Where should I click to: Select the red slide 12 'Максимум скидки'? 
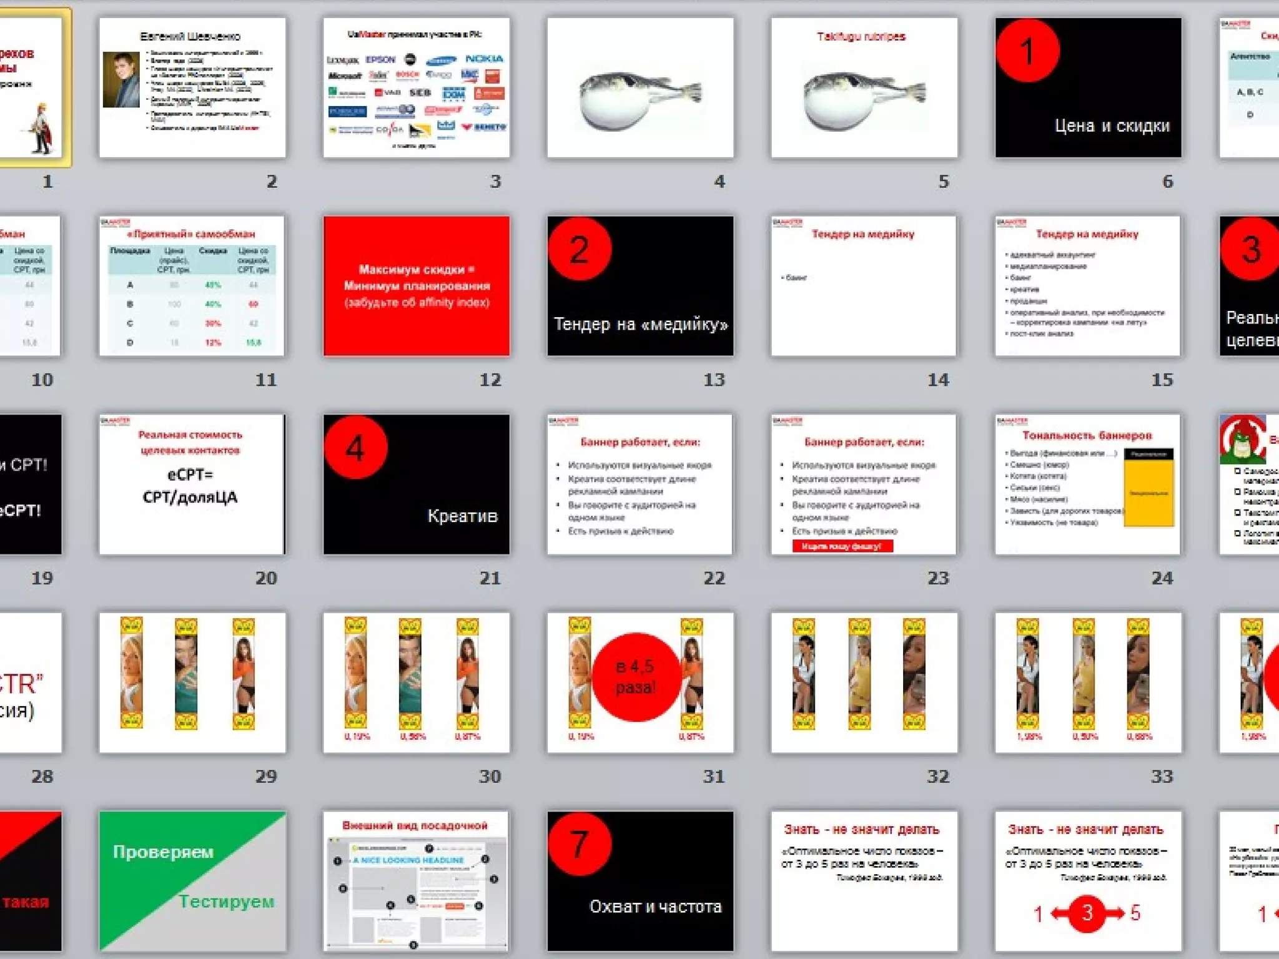pyautogui.click(x=416, y=286)
